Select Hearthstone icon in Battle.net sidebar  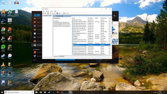35,30
